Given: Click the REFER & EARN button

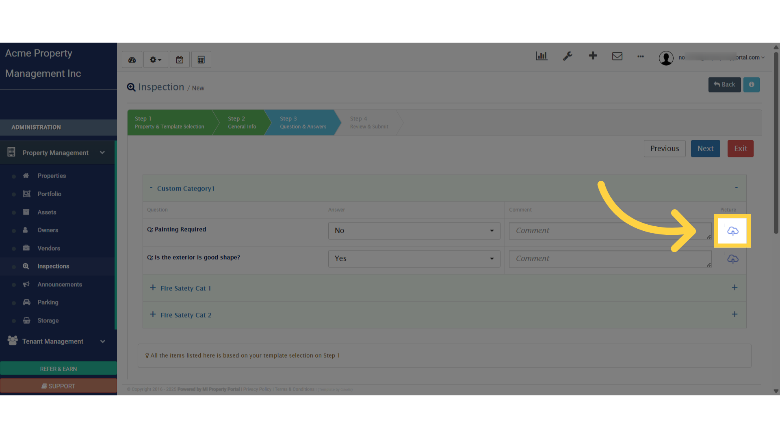Looking at the screenshot, I should (x=58, y=369).
